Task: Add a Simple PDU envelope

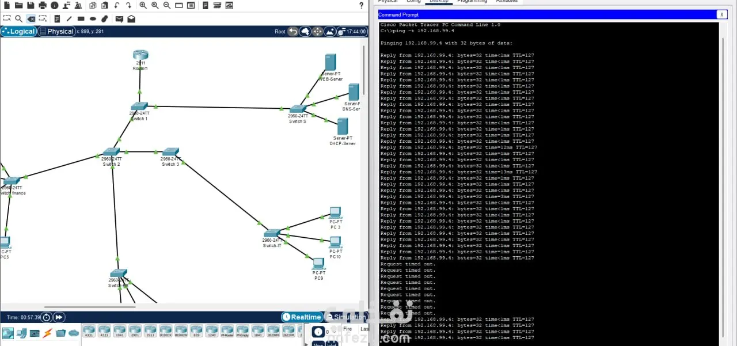Action: point(119,19)
